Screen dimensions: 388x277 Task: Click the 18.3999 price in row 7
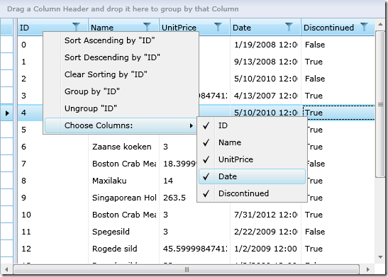tap(178, 164)
